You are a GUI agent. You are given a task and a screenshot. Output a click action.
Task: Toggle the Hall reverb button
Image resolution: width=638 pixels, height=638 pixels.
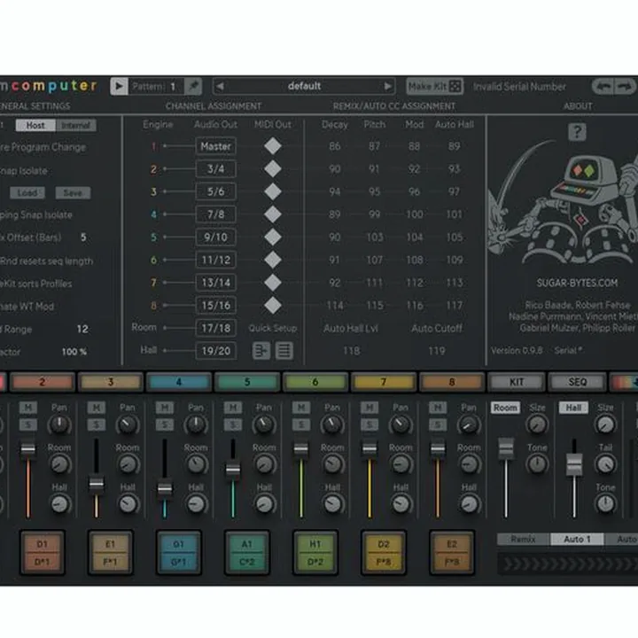[x=573, y=408]
